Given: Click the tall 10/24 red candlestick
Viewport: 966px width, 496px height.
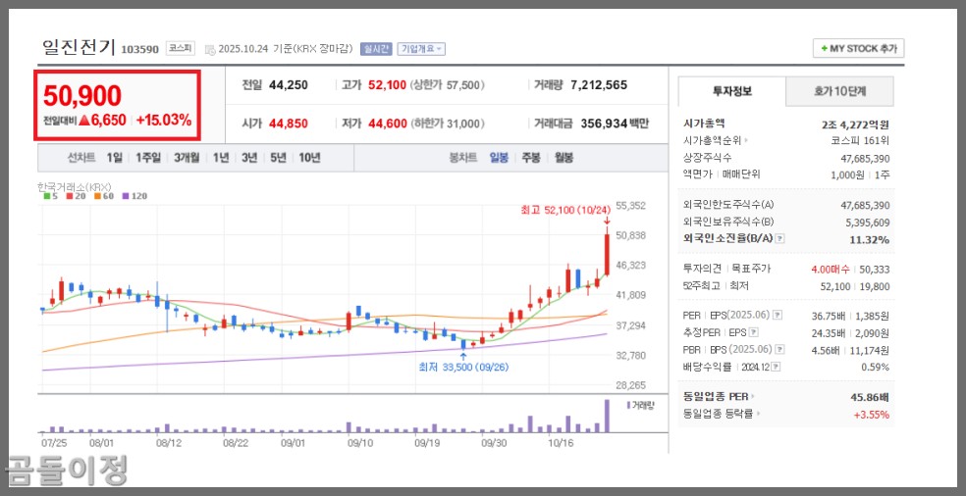Looking at the screenshot, I should point(607,254).
